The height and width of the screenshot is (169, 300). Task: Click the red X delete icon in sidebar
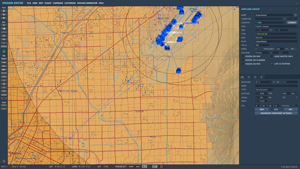click(x=4, y=98)
